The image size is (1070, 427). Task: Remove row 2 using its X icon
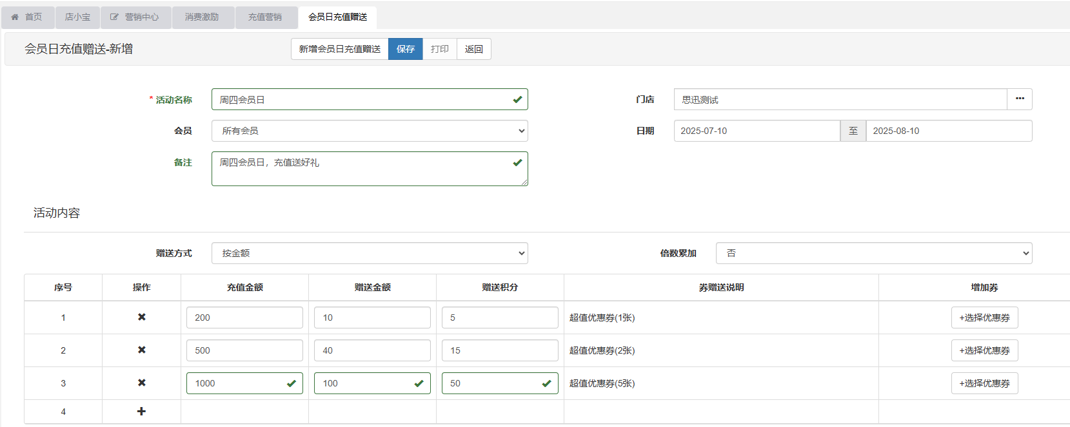point(141,350)
